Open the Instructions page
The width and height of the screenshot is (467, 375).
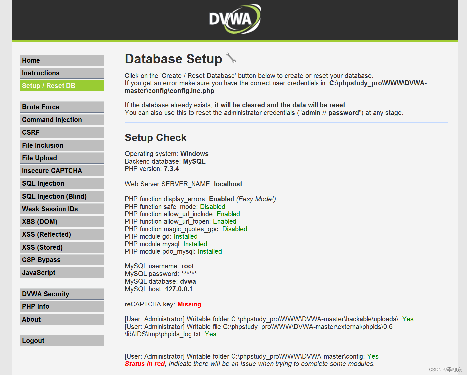(62, 73)
